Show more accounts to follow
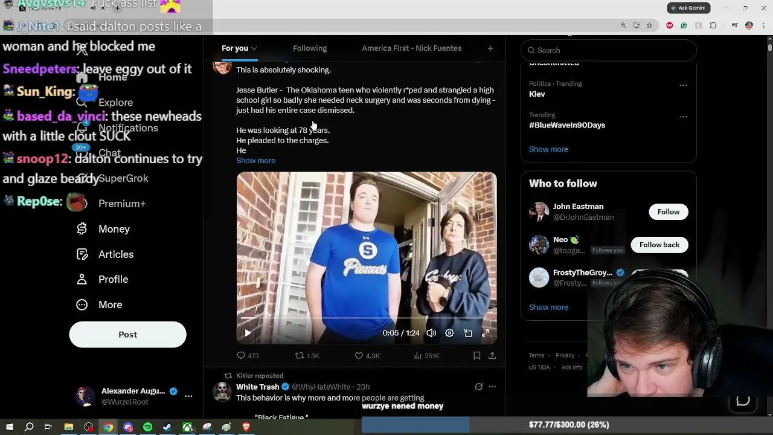 548,307
